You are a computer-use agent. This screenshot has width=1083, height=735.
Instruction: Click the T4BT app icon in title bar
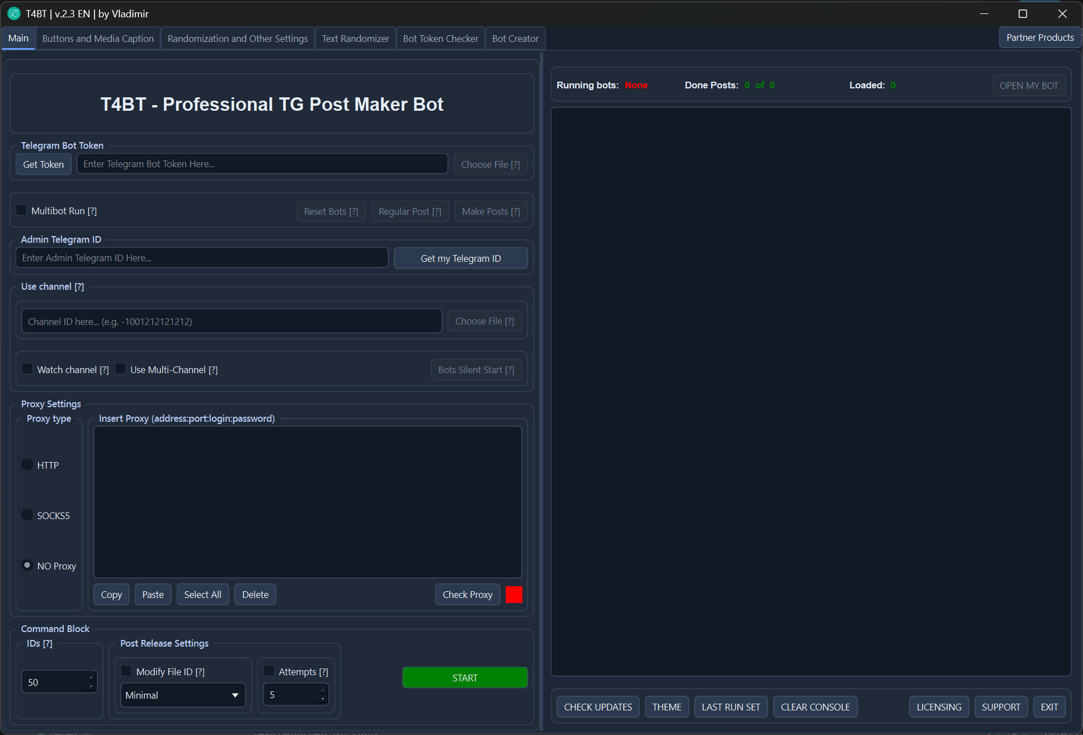[x=14, y=13]
